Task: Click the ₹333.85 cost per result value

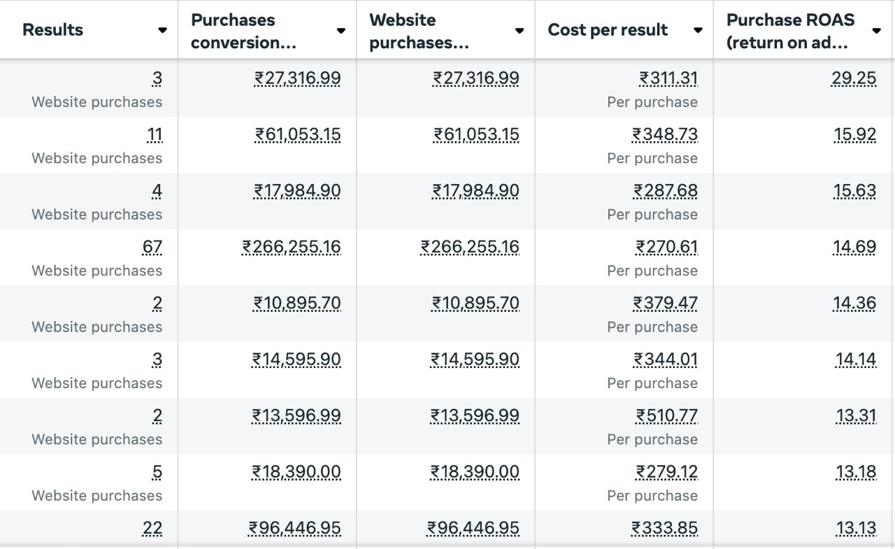Action: [x=664, y=528]
